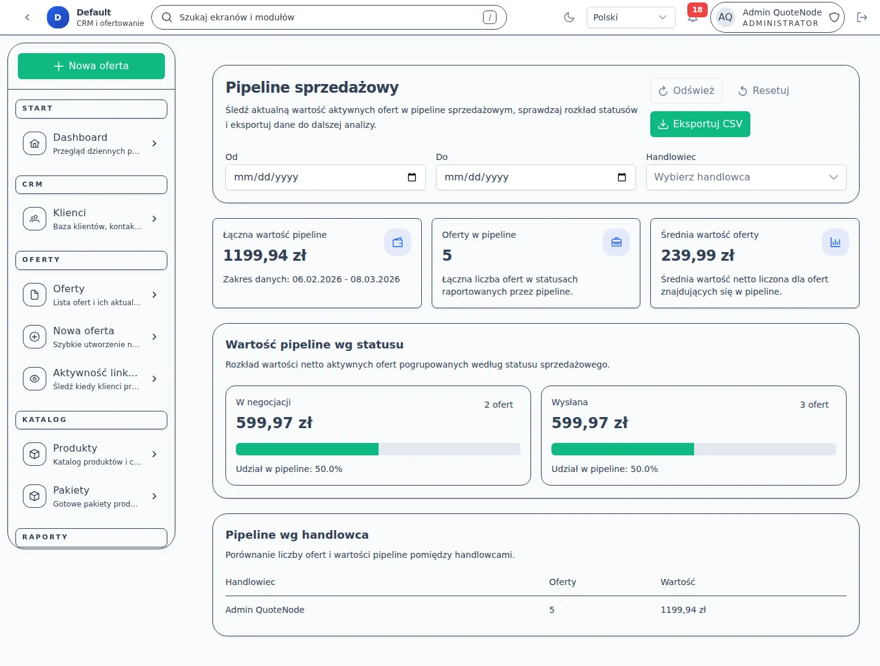Click the heart icon in the top bar

pyautogui.click(x=834, y=17)
